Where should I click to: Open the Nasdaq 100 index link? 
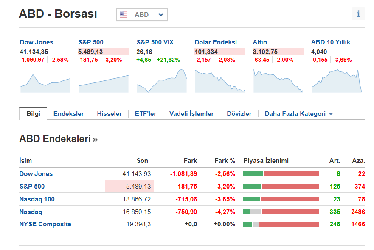[x=37, y=199]
